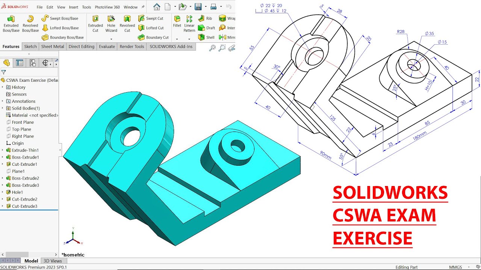
Task: Open the dropdown next to the Save icon
Action: click(x=206, y=7)
